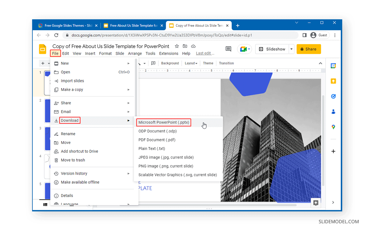
Task: Click the Google Meet camera icon
Action: coord(243,49)
